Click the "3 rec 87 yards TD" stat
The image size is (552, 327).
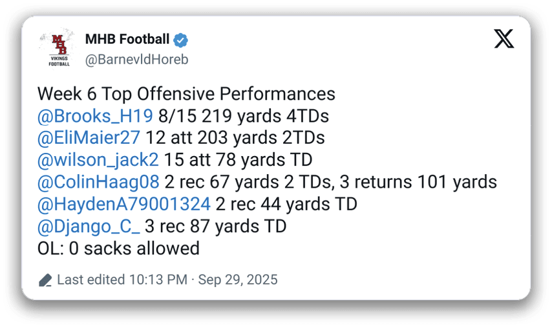215,226
